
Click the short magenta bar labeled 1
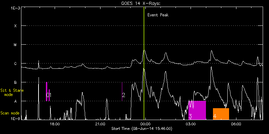coord(49,95)
